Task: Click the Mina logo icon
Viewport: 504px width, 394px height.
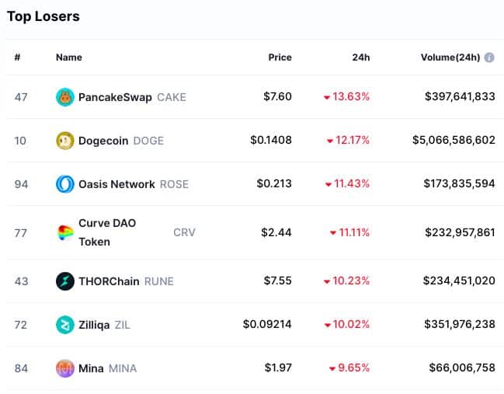Action: click(65, 368)
